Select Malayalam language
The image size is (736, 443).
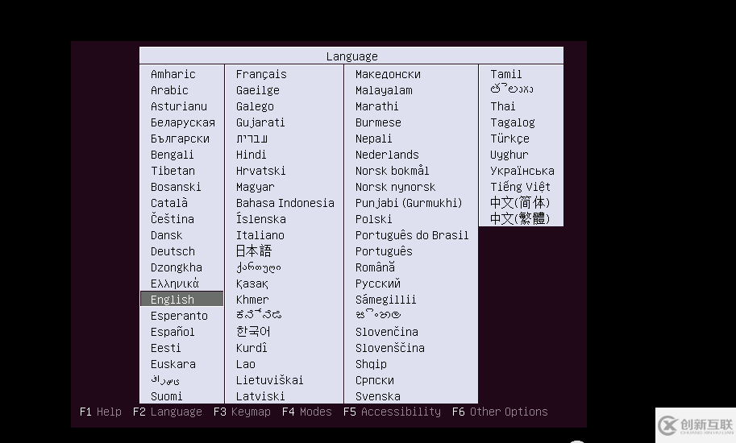point(384,90)
